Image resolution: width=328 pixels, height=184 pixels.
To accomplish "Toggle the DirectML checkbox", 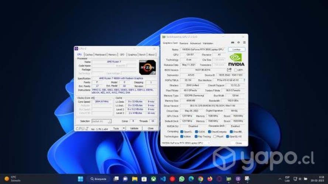I will tap(231, 132).
